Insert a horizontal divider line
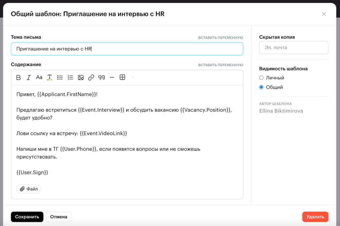The width and height of the screenshot is (340, 226). pyautogui.click(x=112, y=77)
